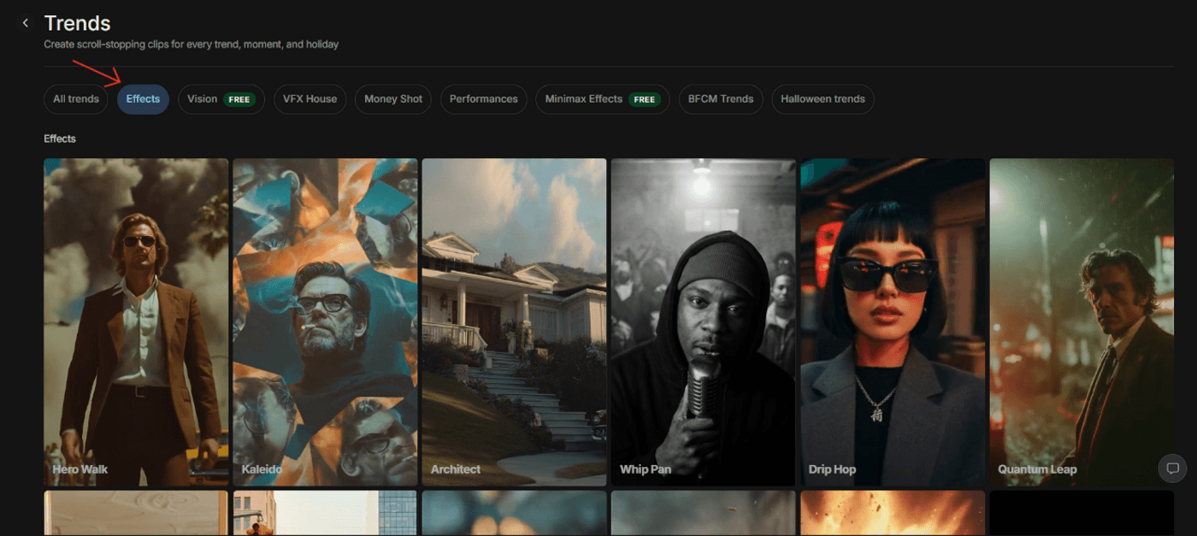Select the VFX House tab

click(x=310, y=99)
